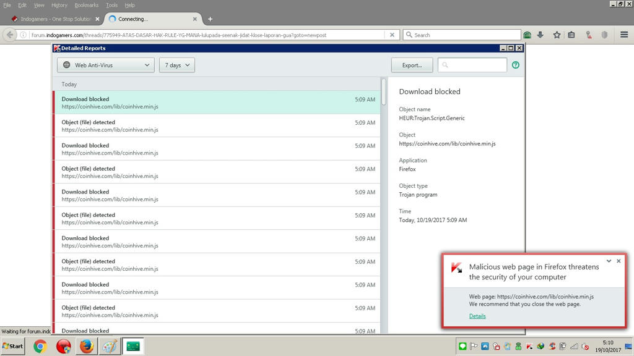
Task: Open the power plug tray icon
Action: point(563,346)
